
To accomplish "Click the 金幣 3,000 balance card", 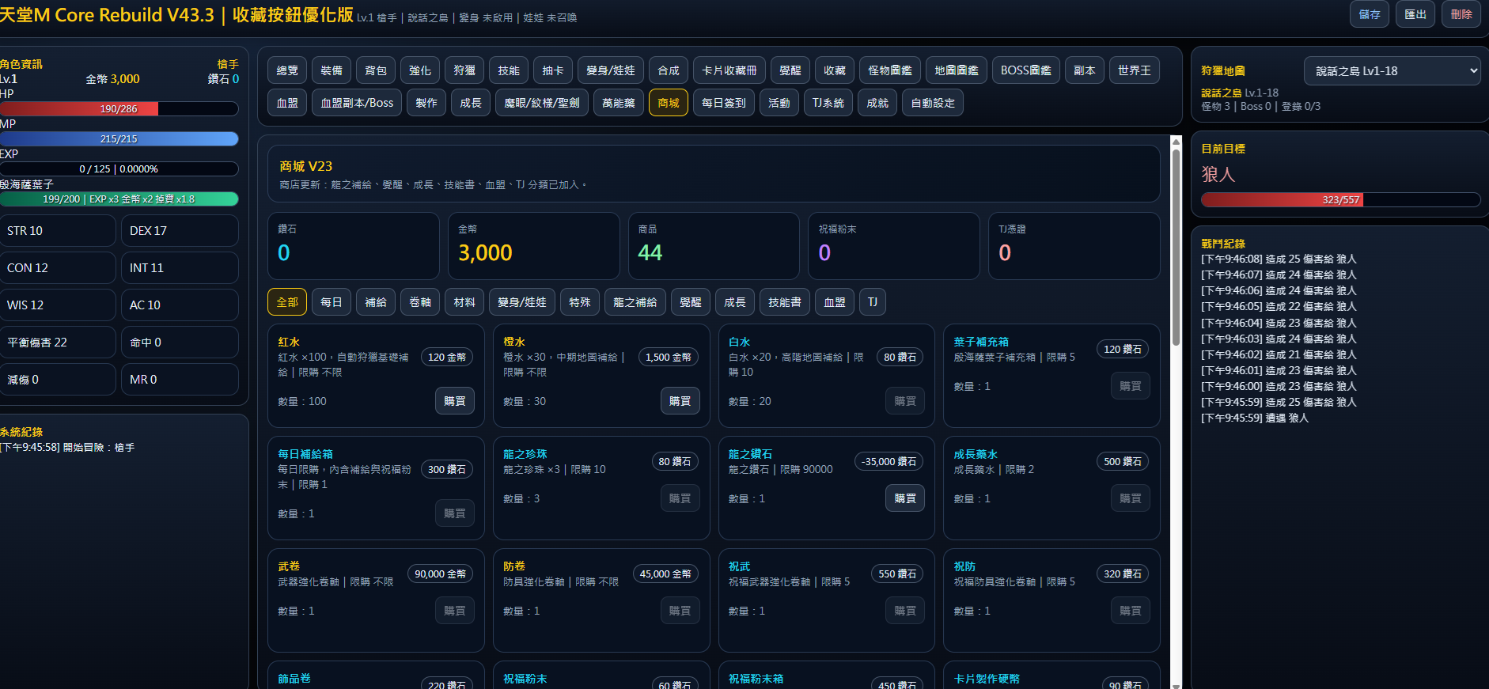I will [x=534, y=246].
